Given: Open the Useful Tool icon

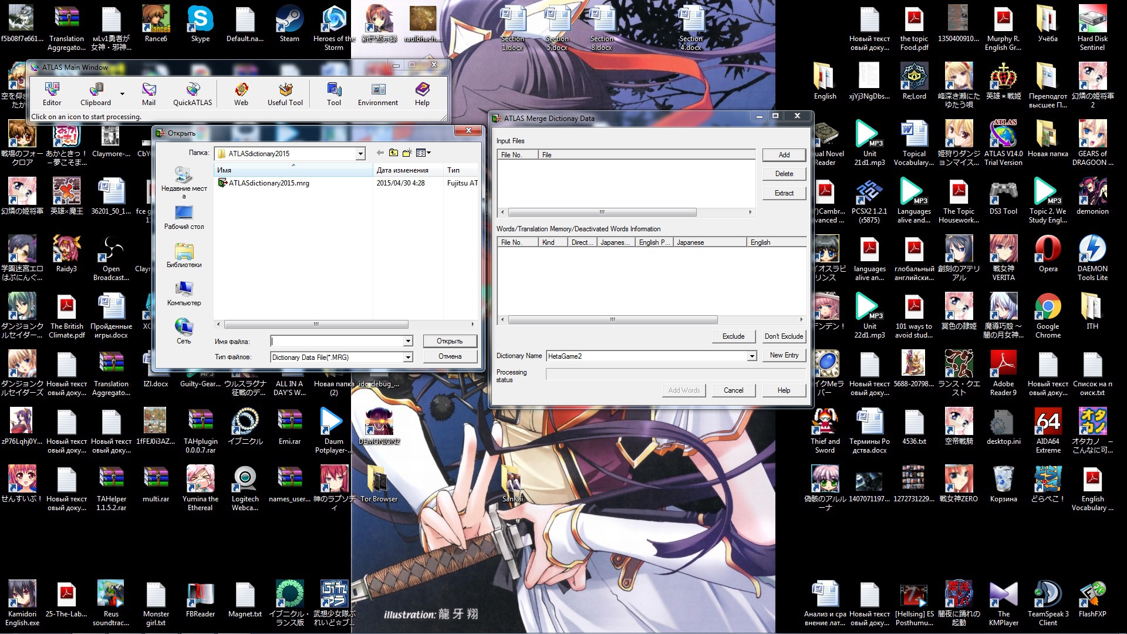Looking at the screenshot, I should [285, 93].
